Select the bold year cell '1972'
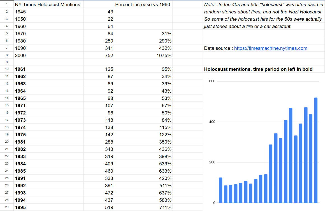This screenshot has width=325, height=211. click(x=49, y=113)
